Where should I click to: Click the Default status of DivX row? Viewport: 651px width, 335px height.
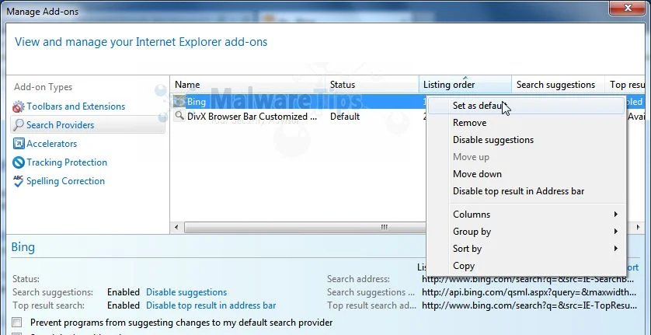[x=345, y=117]
